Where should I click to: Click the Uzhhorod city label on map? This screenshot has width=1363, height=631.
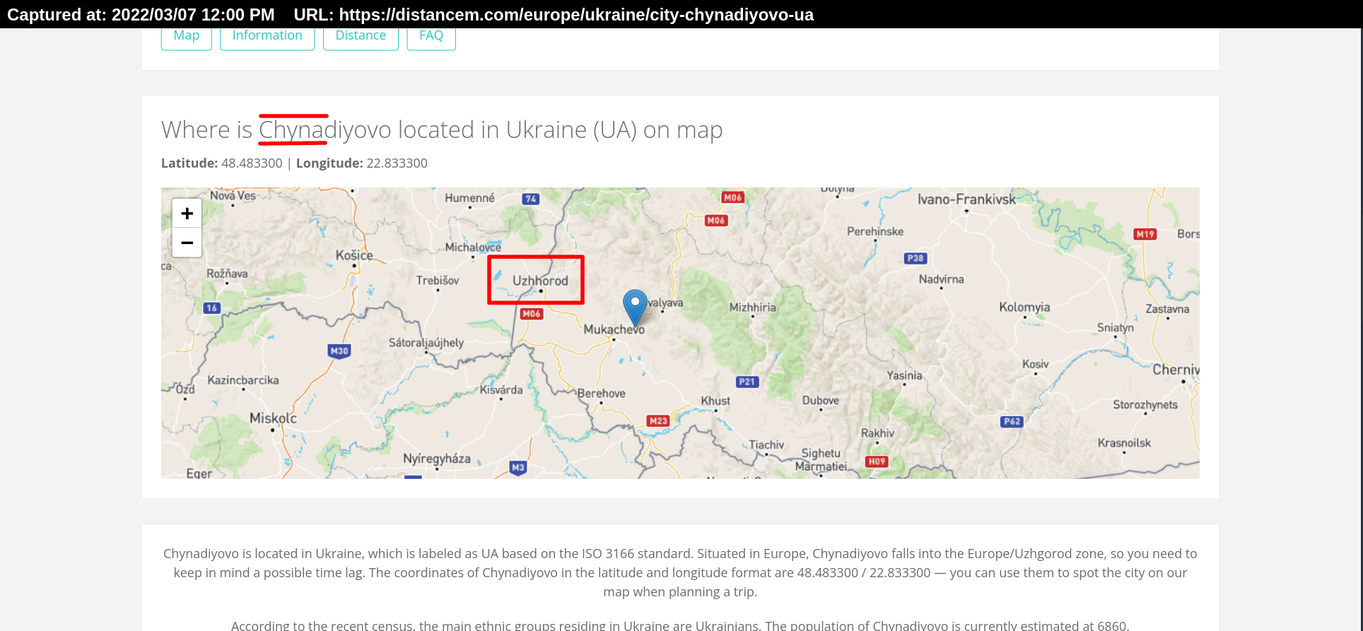pos(540,281)
